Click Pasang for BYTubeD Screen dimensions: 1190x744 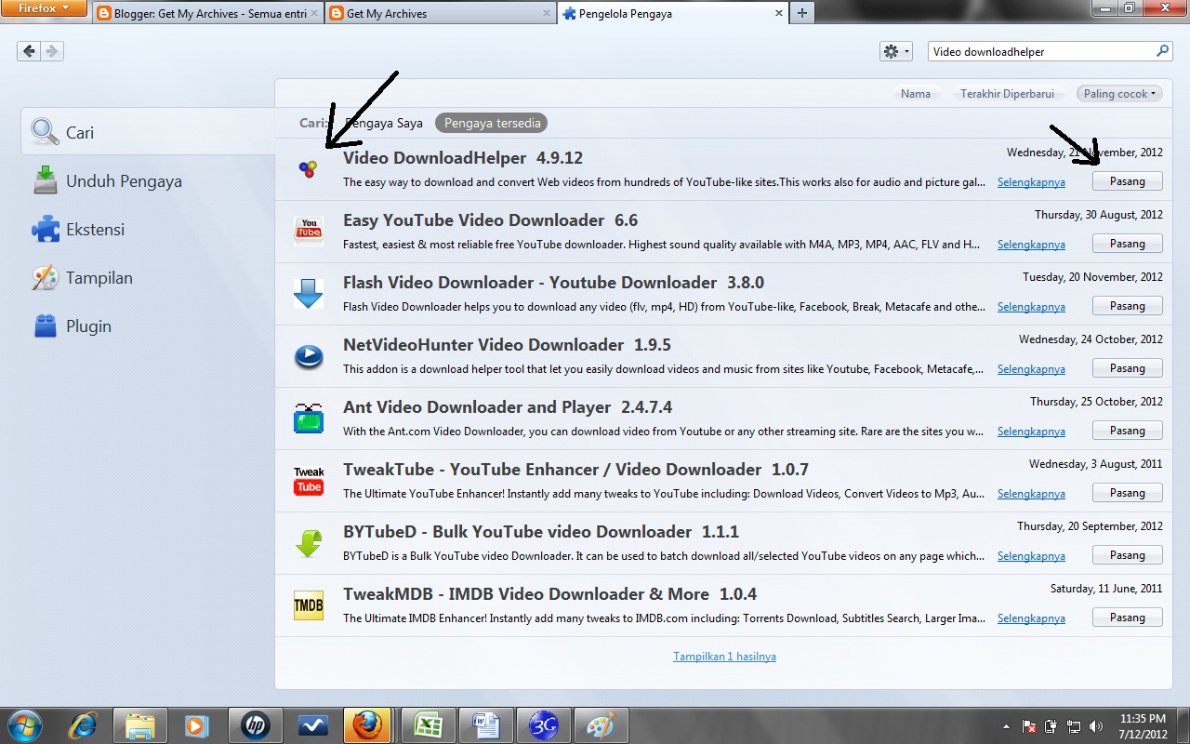pyautogui.click(x=1127, y=555)
